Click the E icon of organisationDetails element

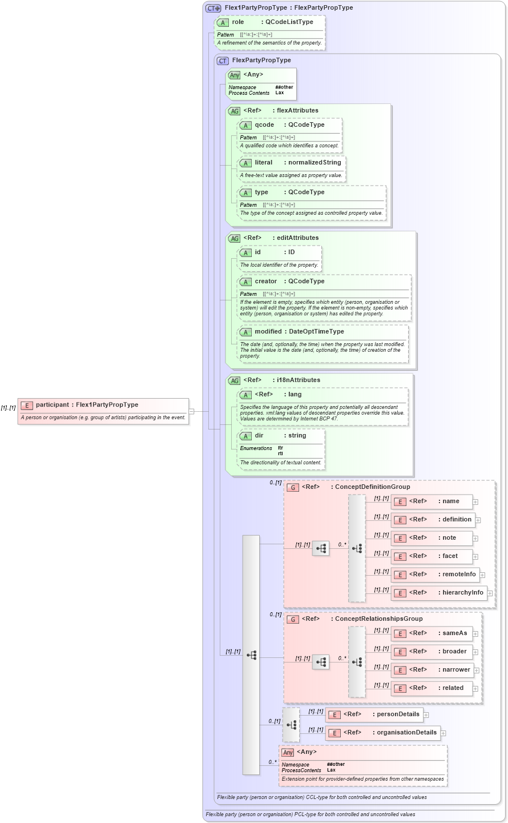pyautogui.click(x=334, y=733)
